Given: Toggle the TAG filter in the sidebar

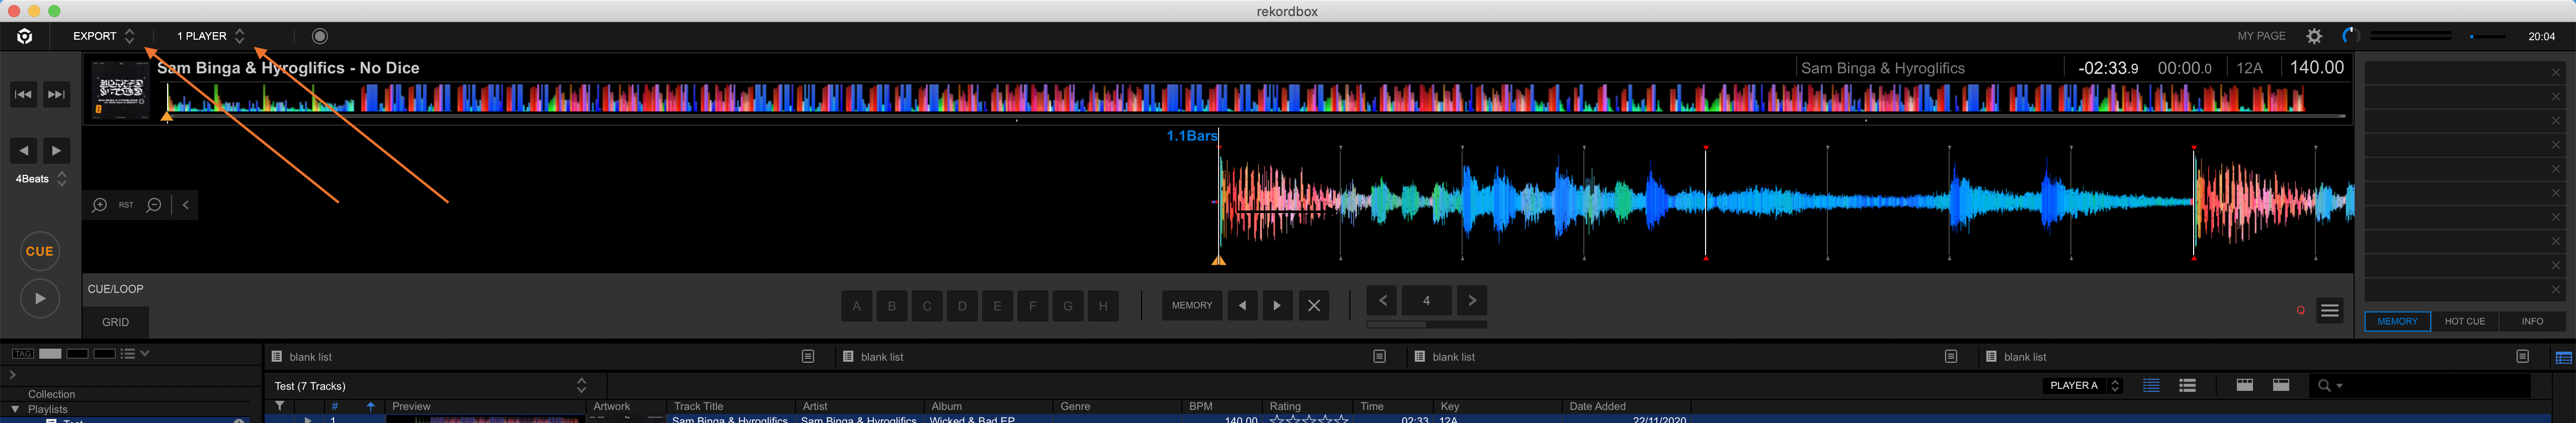Looking at the screenshot, I should point(23,354).
